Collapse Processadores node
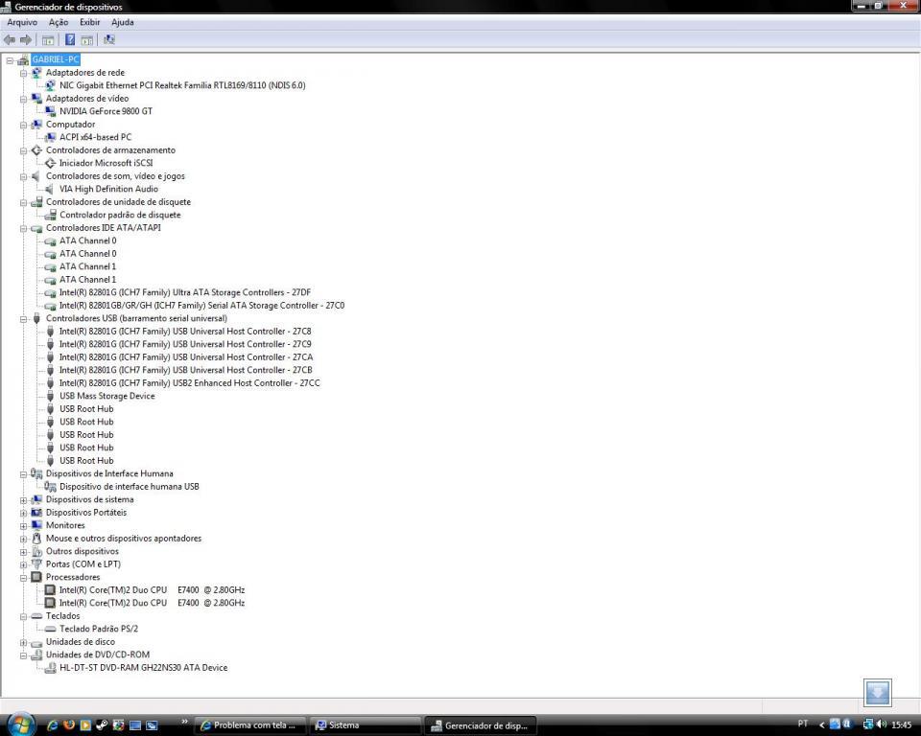This screenshot has width=921, height=736. tap(23, 578)
